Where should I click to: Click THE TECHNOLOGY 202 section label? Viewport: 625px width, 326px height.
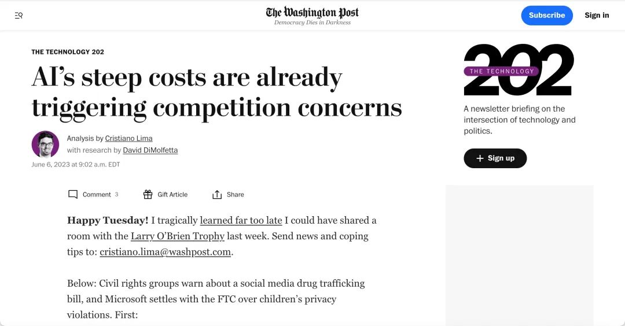pyautogui.click(x=68, y=52)
